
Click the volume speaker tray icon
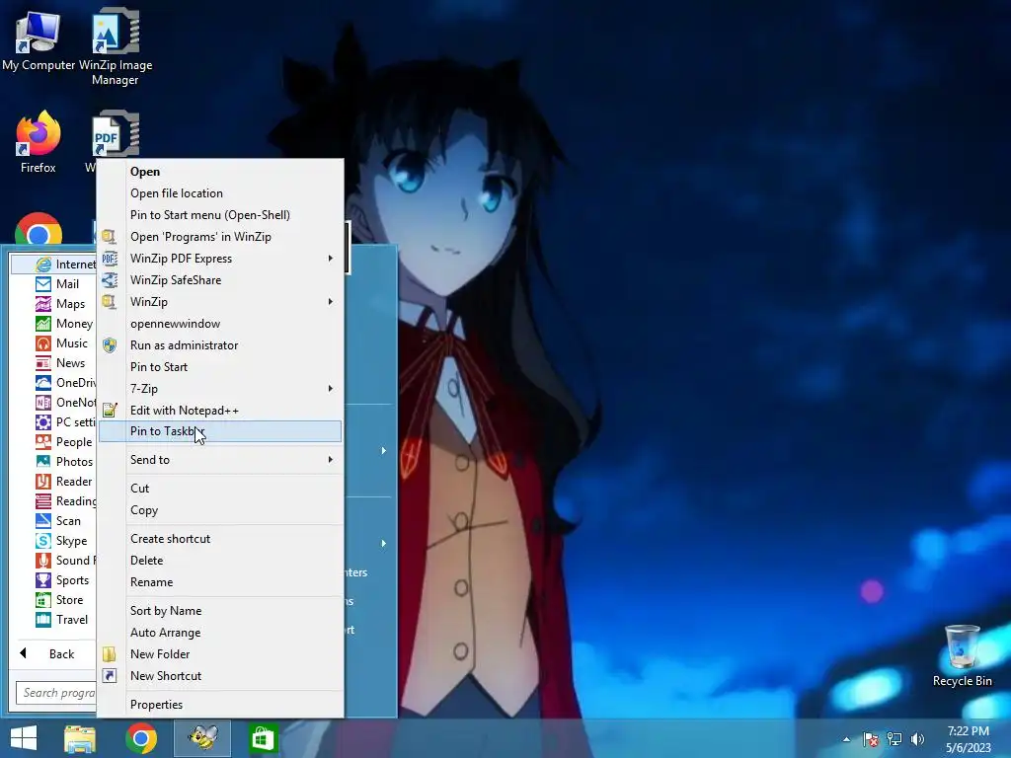917,739
